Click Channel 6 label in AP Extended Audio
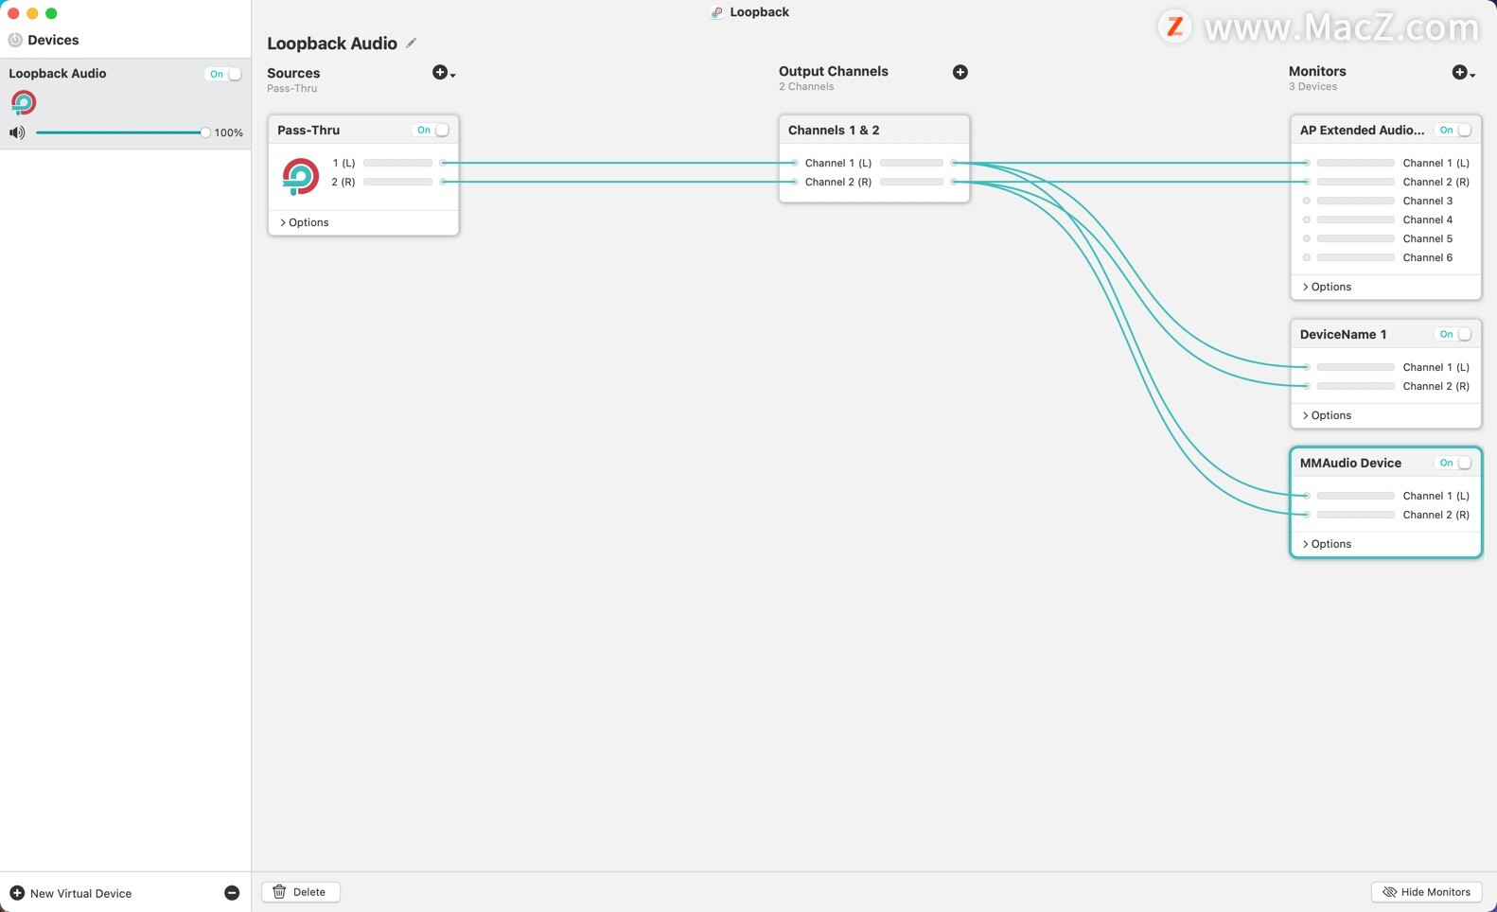1497x912 pixels. point(1427,257)
